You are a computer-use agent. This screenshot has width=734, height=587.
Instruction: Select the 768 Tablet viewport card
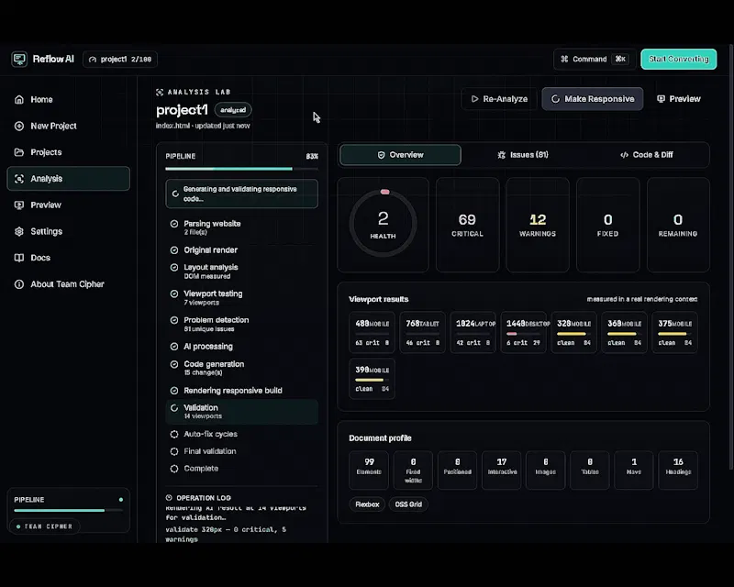[422, 332]
